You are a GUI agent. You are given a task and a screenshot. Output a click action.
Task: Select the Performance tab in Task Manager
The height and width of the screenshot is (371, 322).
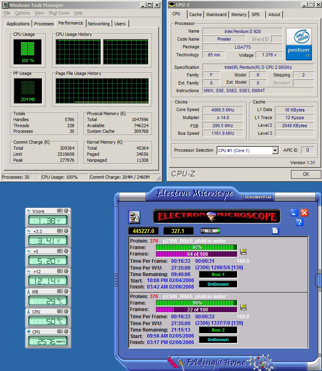70,23
